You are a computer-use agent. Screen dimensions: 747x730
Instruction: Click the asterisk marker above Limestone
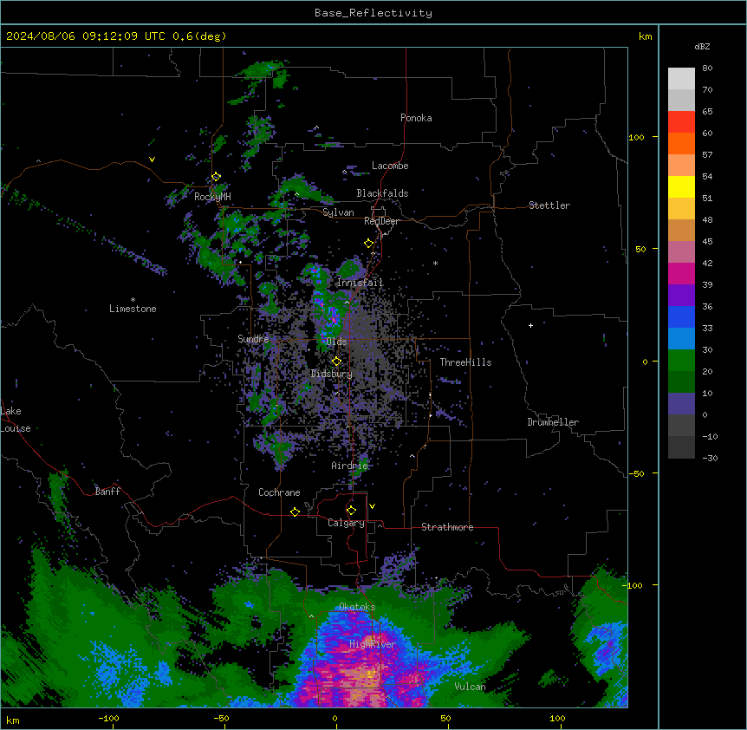tap(133, 300)
